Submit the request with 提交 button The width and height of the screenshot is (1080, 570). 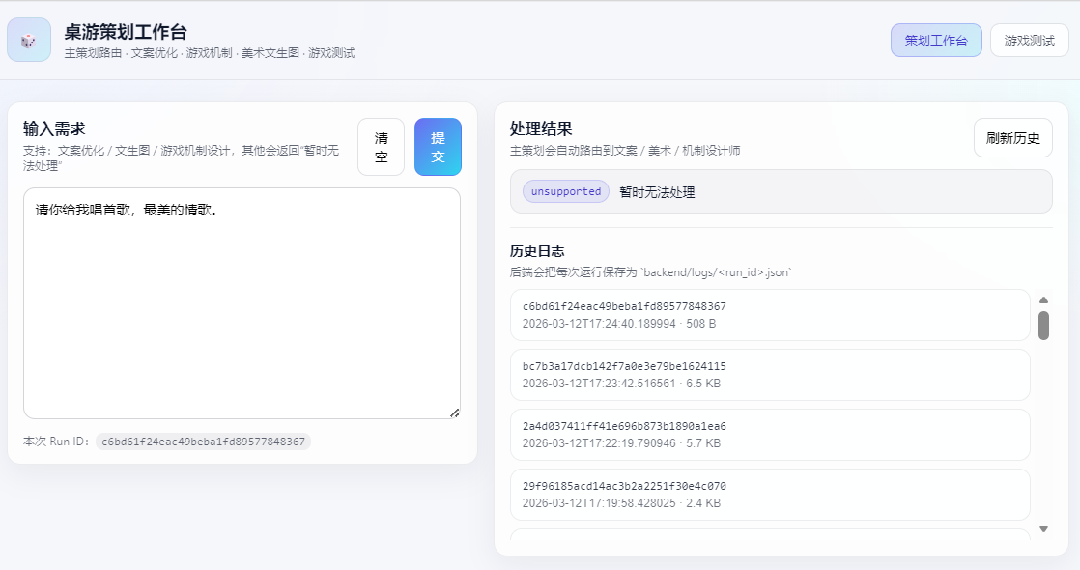(x=438, y=147)
